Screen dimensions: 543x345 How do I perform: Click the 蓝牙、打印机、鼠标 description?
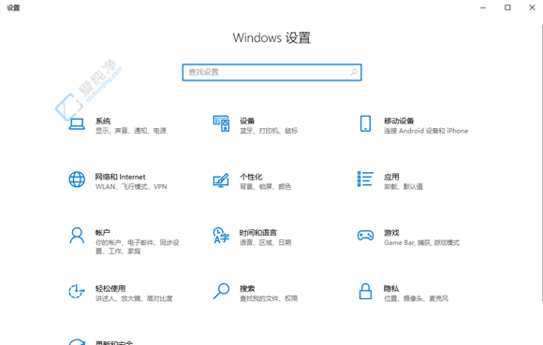pyautogui.click(x=269, y=131)
